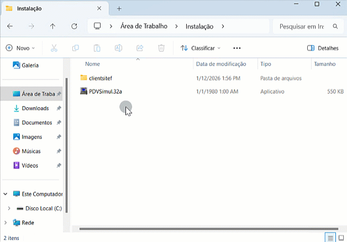Sort by the Nome column header
The height and width of the screenshot is (242, 347).
pyautogui.click(x=92, y=64)
